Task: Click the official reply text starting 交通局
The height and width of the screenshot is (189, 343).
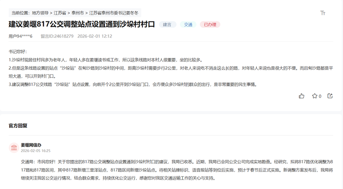Action: (177, 170)
